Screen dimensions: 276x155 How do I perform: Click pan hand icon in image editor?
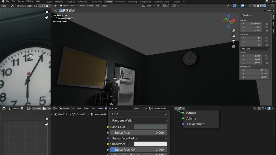[47, 17]
